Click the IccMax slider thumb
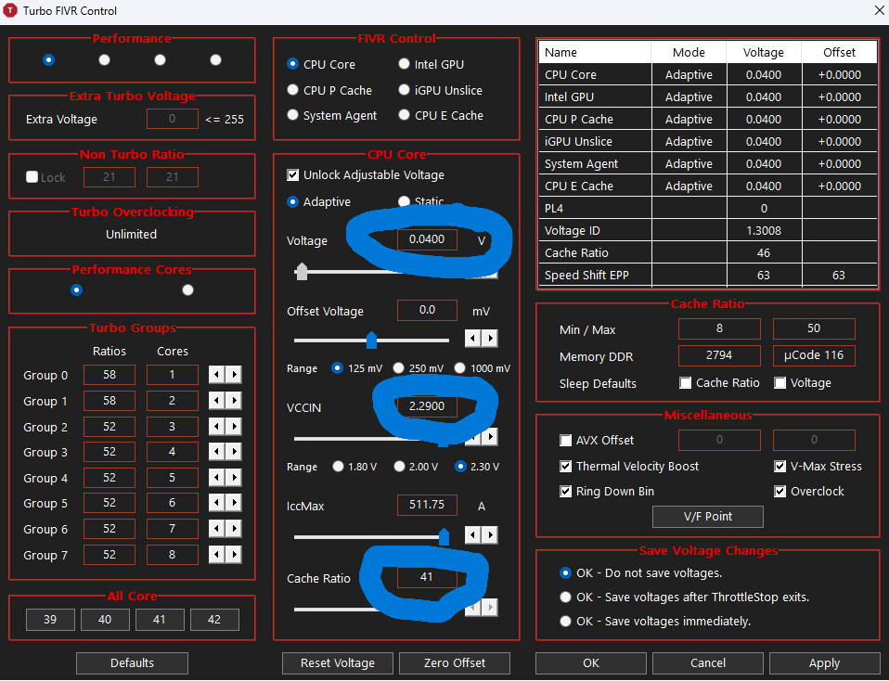 (444, 536)
